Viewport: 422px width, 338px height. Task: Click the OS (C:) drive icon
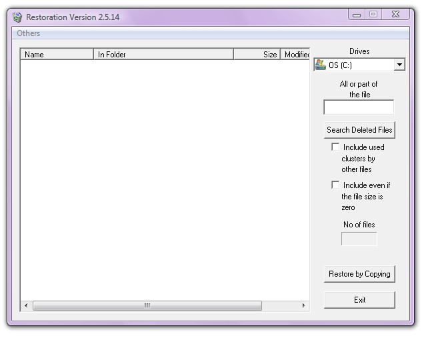321,65
